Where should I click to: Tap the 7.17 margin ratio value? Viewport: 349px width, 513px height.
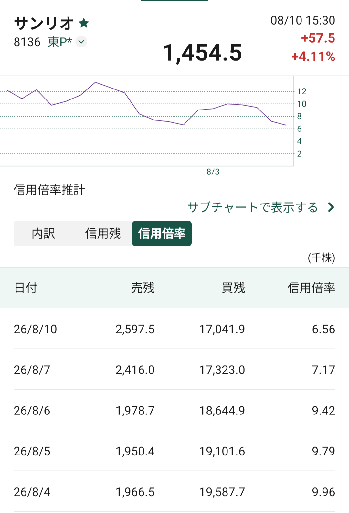point(323,370)
